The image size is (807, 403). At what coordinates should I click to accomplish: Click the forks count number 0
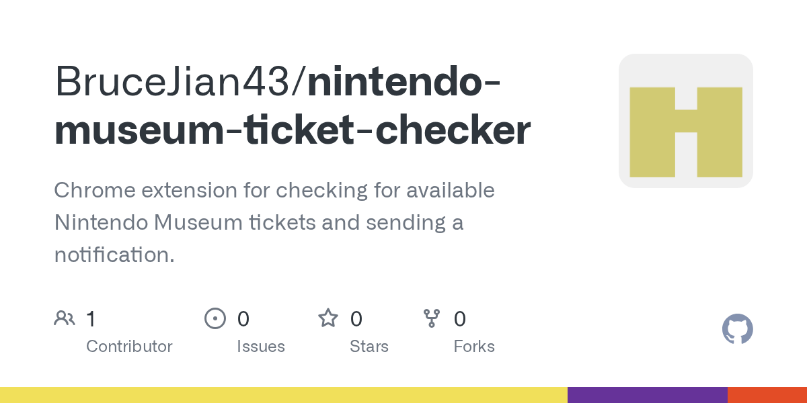click(x=460, y=319)
